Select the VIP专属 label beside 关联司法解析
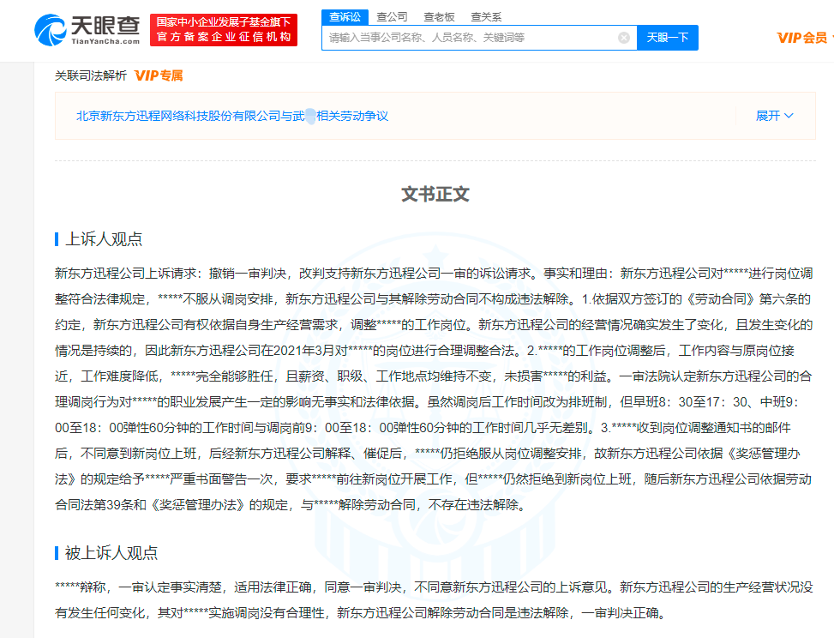The height and width of the screenshot is (638, 834). (x=159, y=75)
